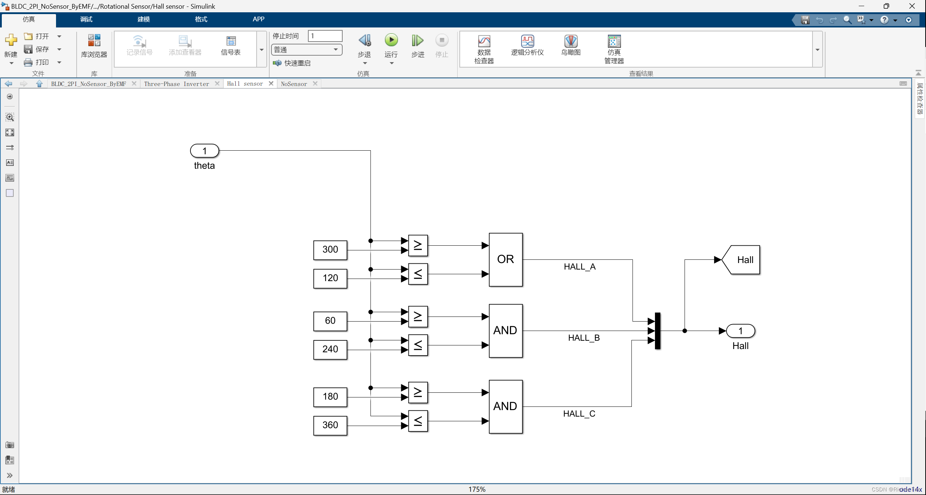The width and height of the screenshot is (926, 495).
Task: Click the screenshot camera icon at bottom-left
Action: pyautogui.click(x=10, y=445)
